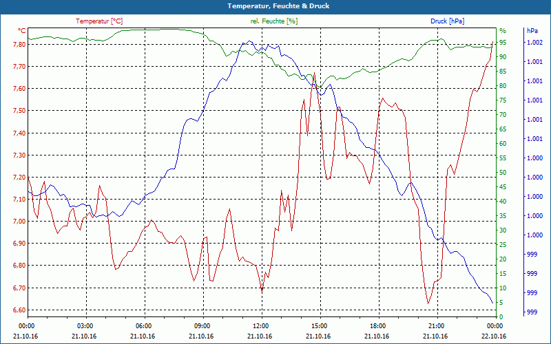This screenshot has height=344, width=551.
Task: Click the green '80' humidity axis value
Action: [x=503, y=86]
